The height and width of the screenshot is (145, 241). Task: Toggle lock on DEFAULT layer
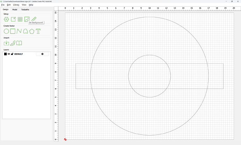pyautogui.click(x=12, y=54)
